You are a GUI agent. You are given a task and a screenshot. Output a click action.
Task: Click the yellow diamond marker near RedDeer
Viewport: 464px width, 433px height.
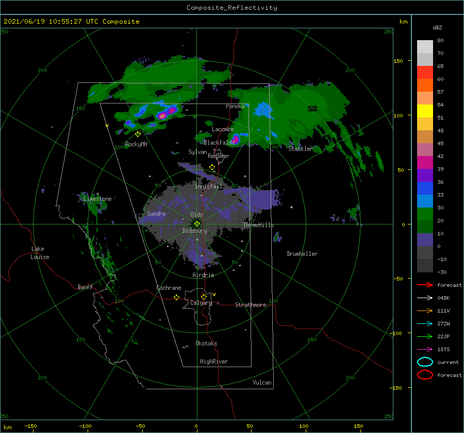click(x=212, y=167)
